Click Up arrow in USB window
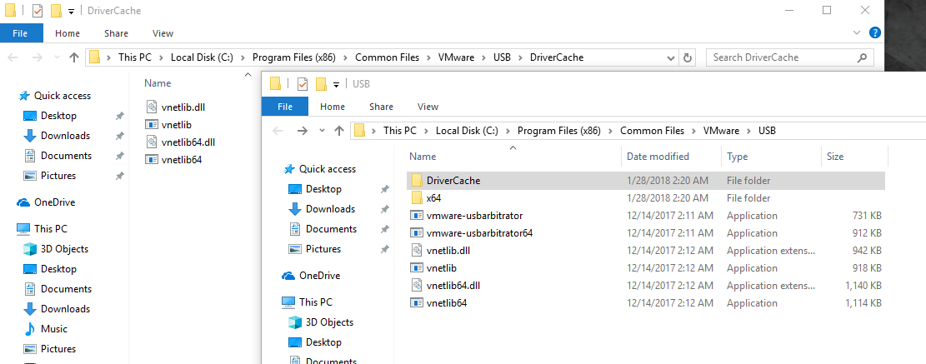 (339, 131)
